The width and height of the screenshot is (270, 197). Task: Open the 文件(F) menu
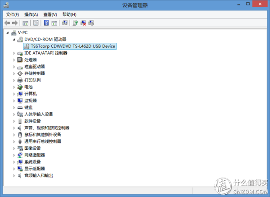click(12, 14)
